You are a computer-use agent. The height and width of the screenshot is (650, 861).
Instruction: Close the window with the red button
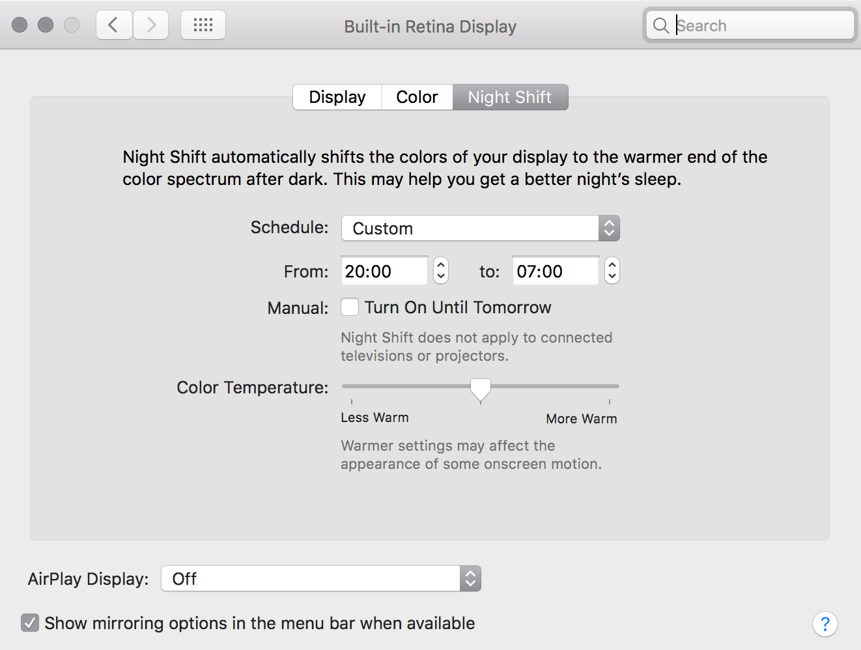(x=20, y=25)
